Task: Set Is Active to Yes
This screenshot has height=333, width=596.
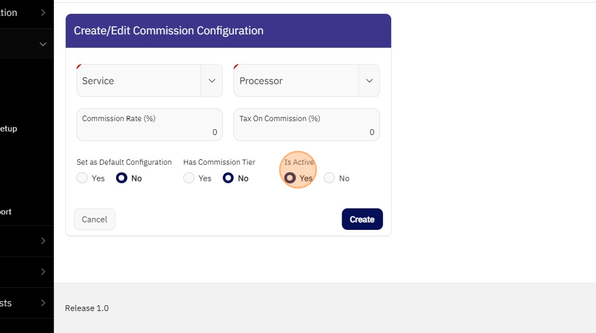Action: tap(290, 178)
